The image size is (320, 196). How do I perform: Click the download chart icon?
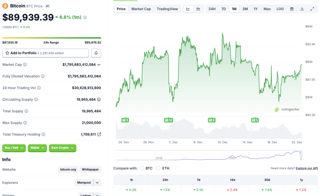(x=302, y=9)
